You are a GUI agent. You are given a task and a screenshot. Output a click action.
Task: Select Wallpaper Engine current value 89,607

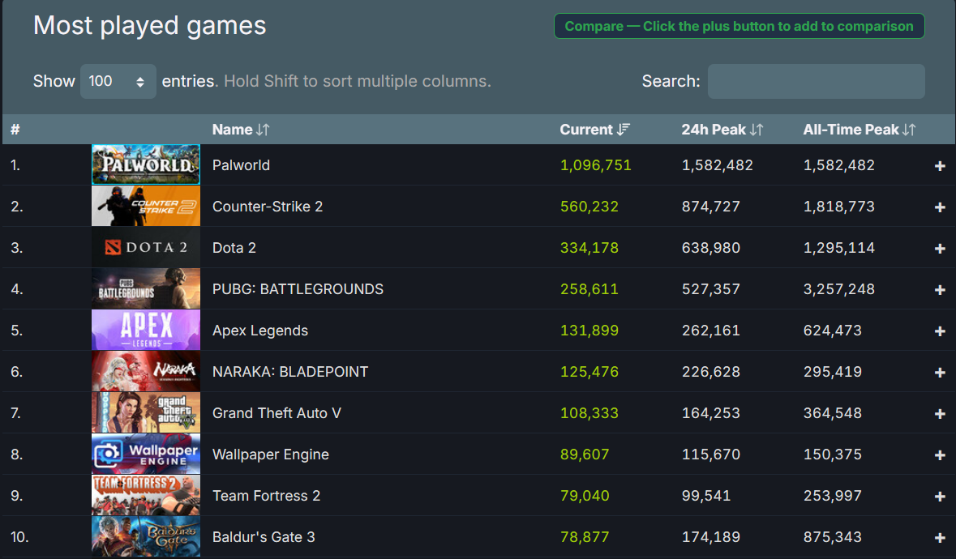[x=585, y=454]
